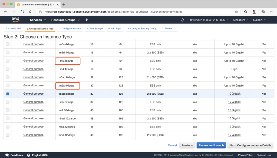Open browser profile avatar

coord(254,12)
